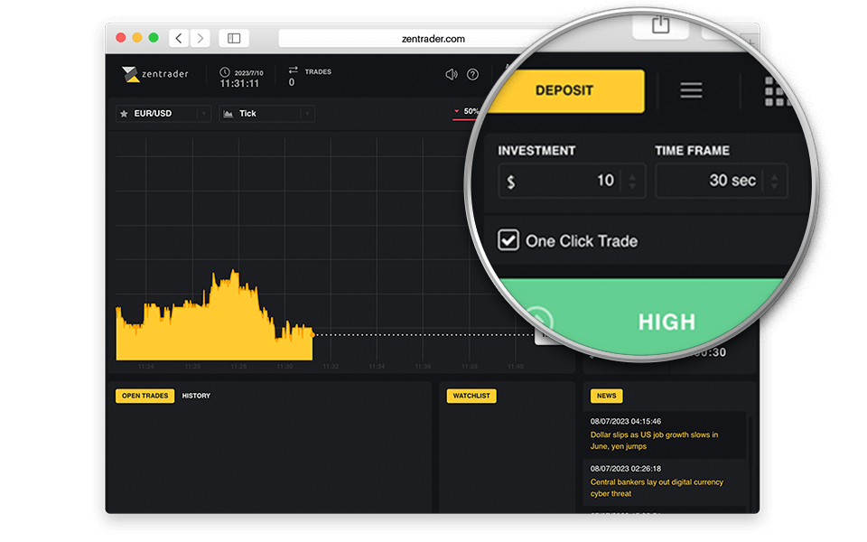Open help via the question mark icon

coord(472,74)
